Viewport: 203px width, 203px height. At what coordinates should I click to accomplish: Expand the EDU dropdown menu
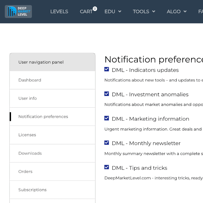(x=113, y=12)
